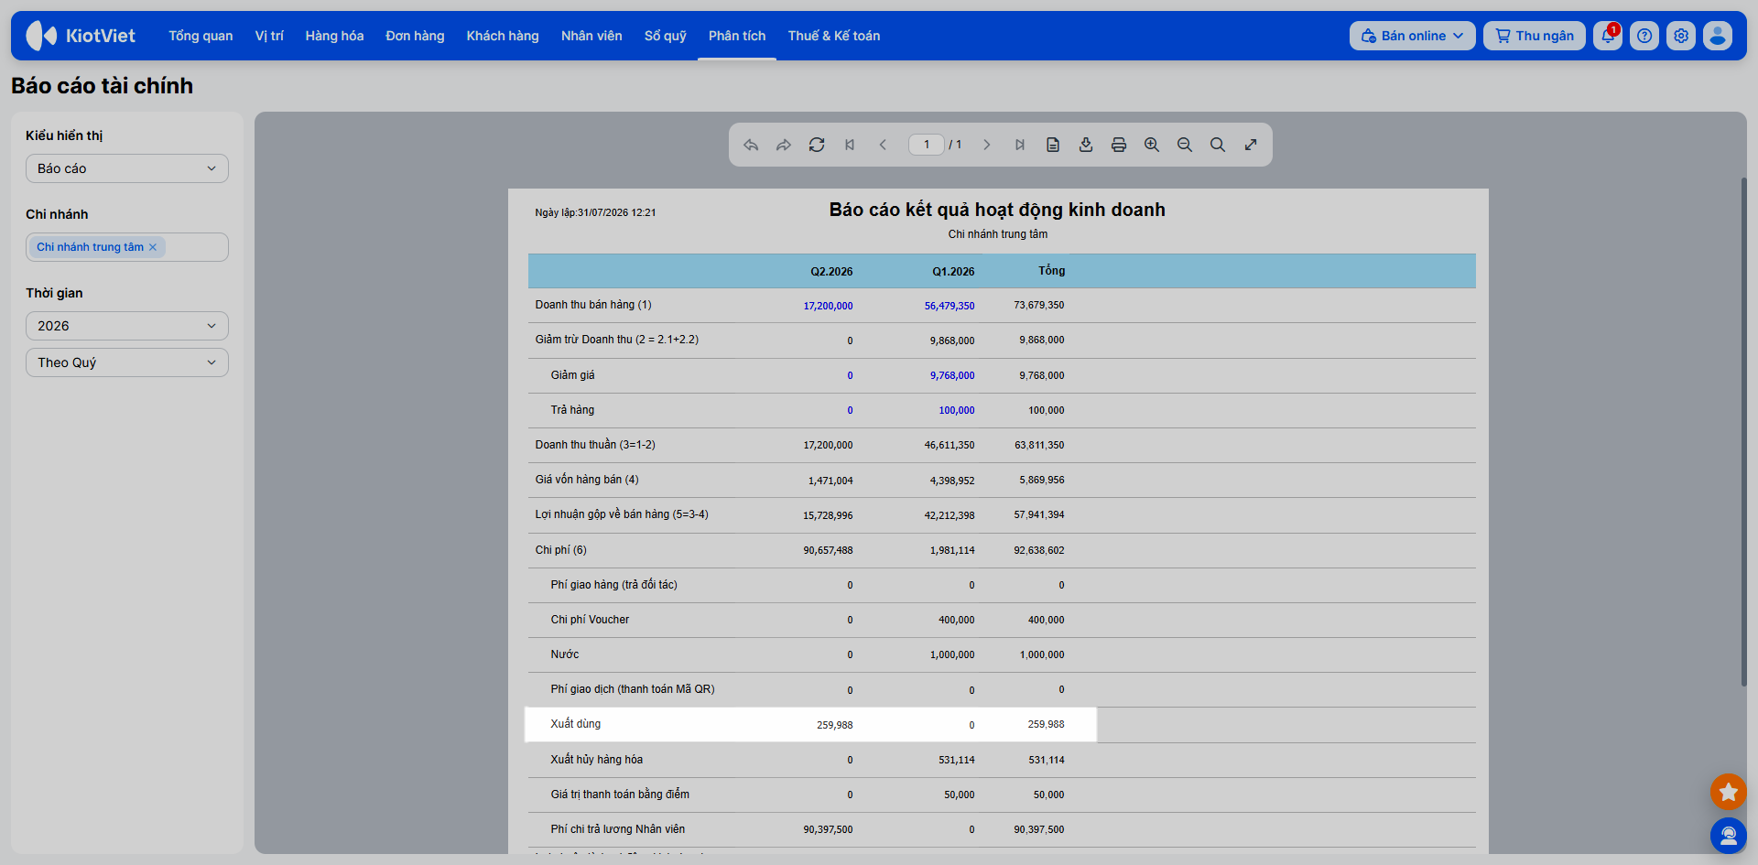Click the Thu ngân button
The width and height of the screenshot is (1758, 865).
[x=1535, y=36]
